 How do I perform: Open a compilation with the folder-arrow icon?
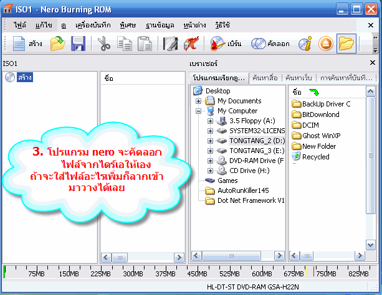pos(57,44)
